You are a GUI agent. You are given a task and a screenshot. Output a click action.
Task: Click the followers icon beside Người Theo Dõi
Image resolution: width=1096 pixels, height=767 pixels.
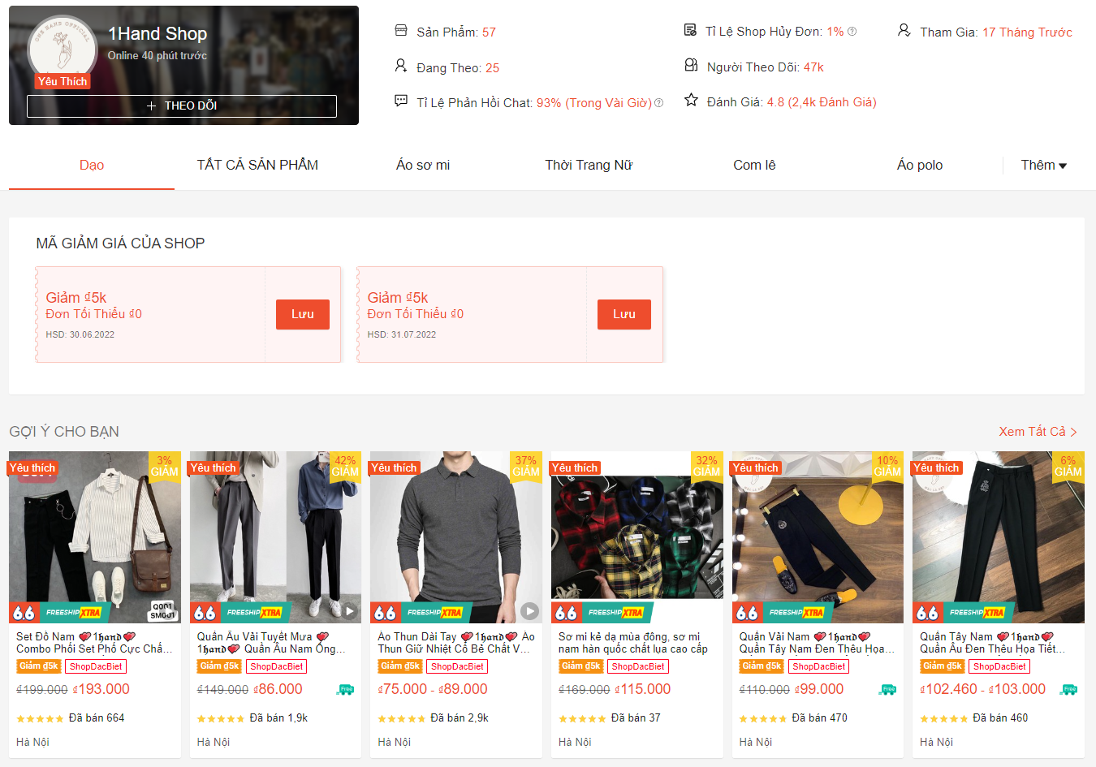coord(691,65)
